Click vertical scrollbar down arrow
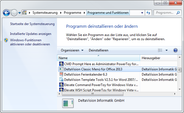This screenshot has height=113, width=184. pyautogui.click(x=180, y=89)
